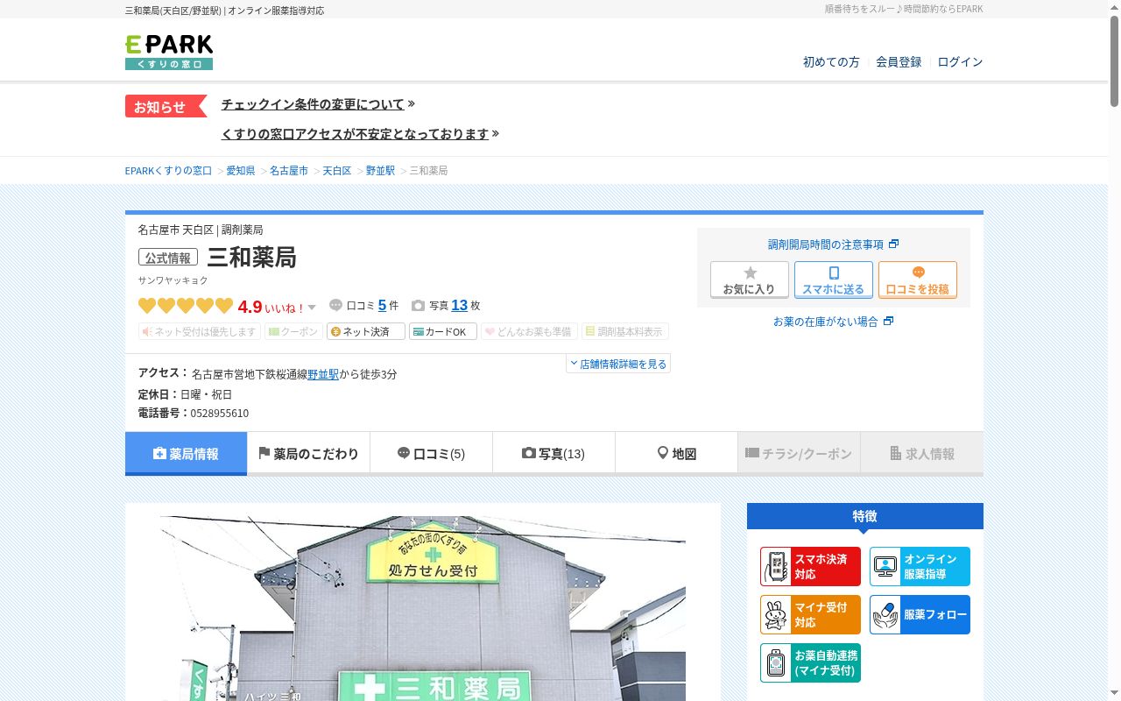
Task: Click the ログイン link
Action: pos(960,62)
